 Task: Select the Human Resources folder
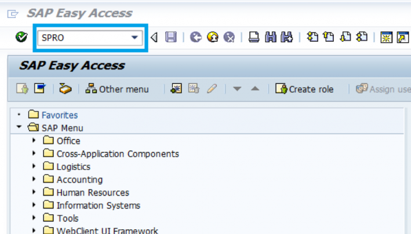coord(92,192)
